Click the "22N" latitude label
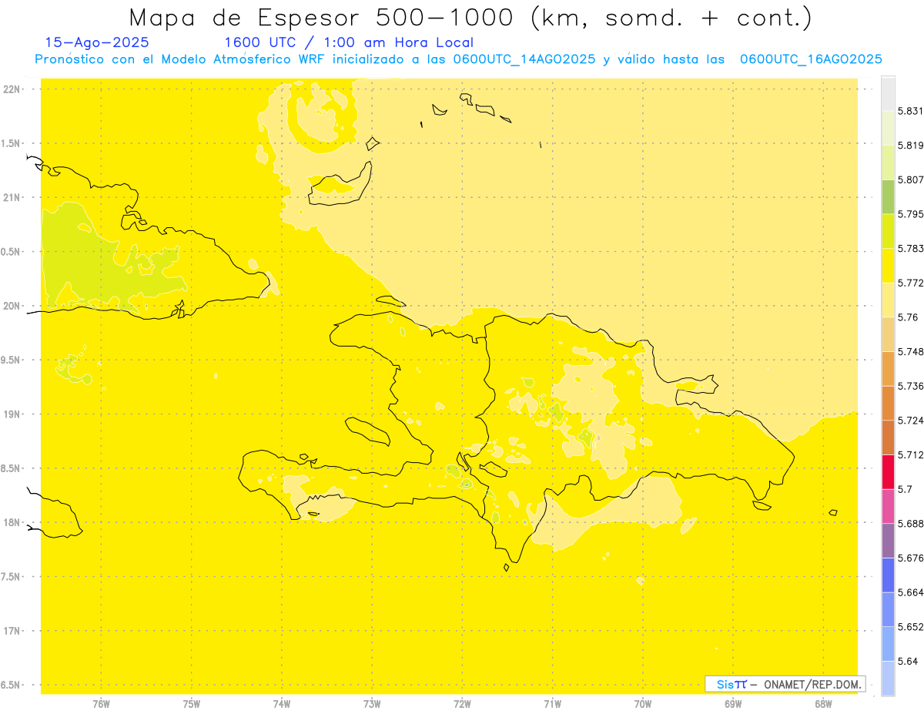 (x=11, y=89)
